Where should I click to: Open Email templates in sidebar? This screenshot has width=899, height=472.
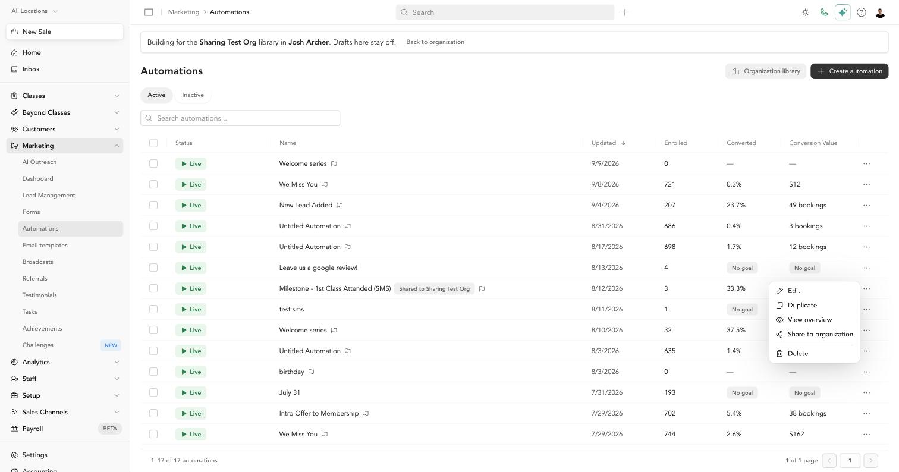coord(70,246)
